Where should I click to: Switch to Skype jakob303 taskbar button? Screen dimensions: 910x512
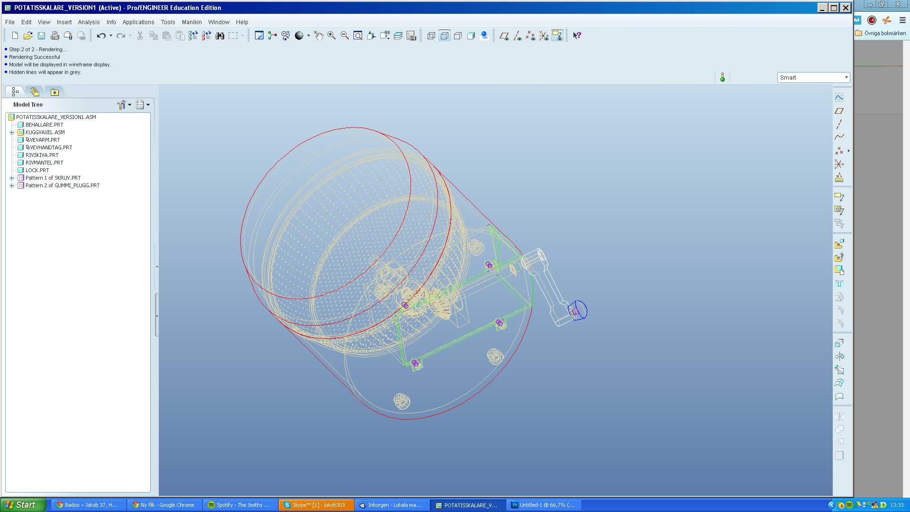[x=317, y=505]
